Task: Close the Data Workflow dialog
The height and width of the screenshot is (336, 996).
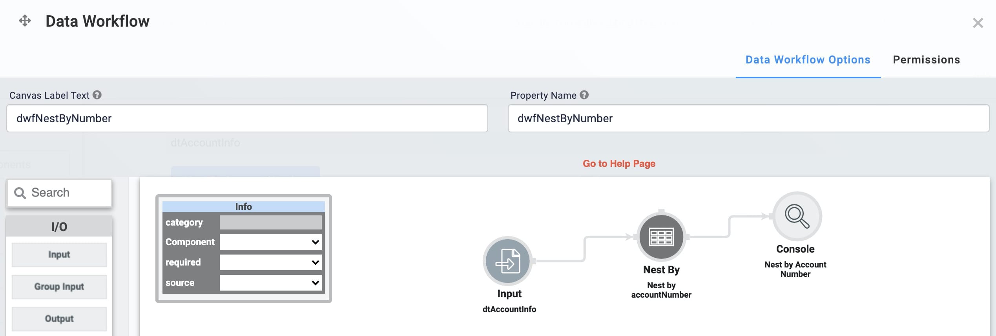Action: [978, 23]
